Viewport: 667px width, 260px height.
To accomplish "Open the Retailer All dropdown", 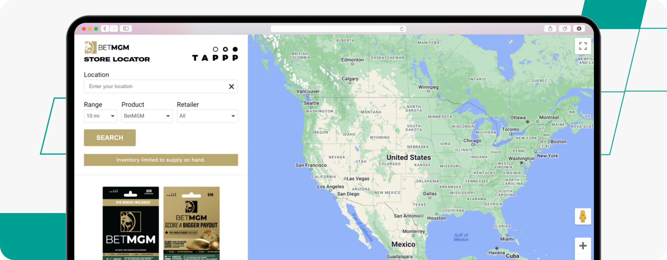I will click(x=207, y=116).
